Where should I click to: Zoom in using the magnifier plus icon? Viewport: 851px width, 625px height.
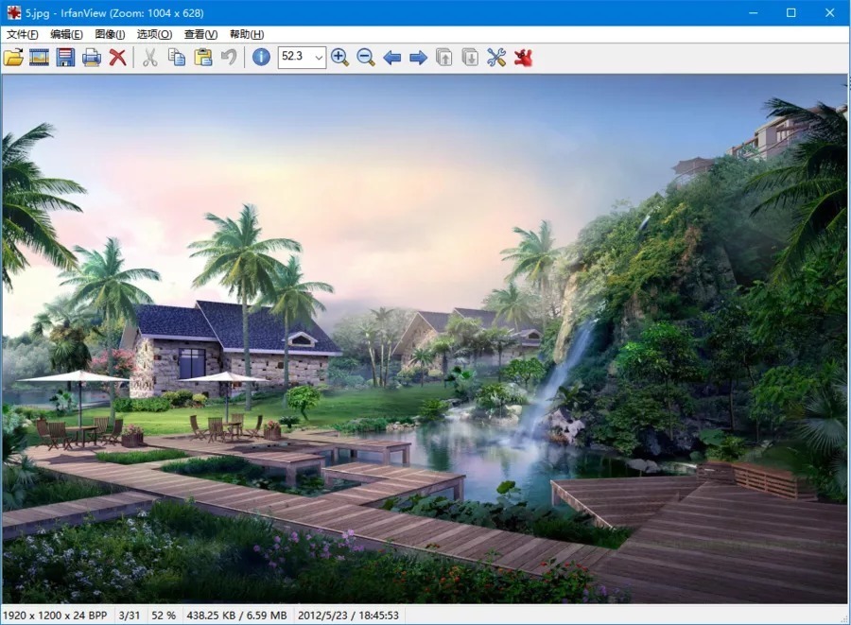coord(339,58)
